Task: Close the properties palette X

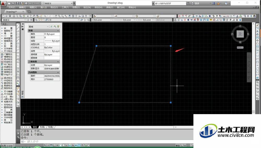Action: [x=23, y=24]
